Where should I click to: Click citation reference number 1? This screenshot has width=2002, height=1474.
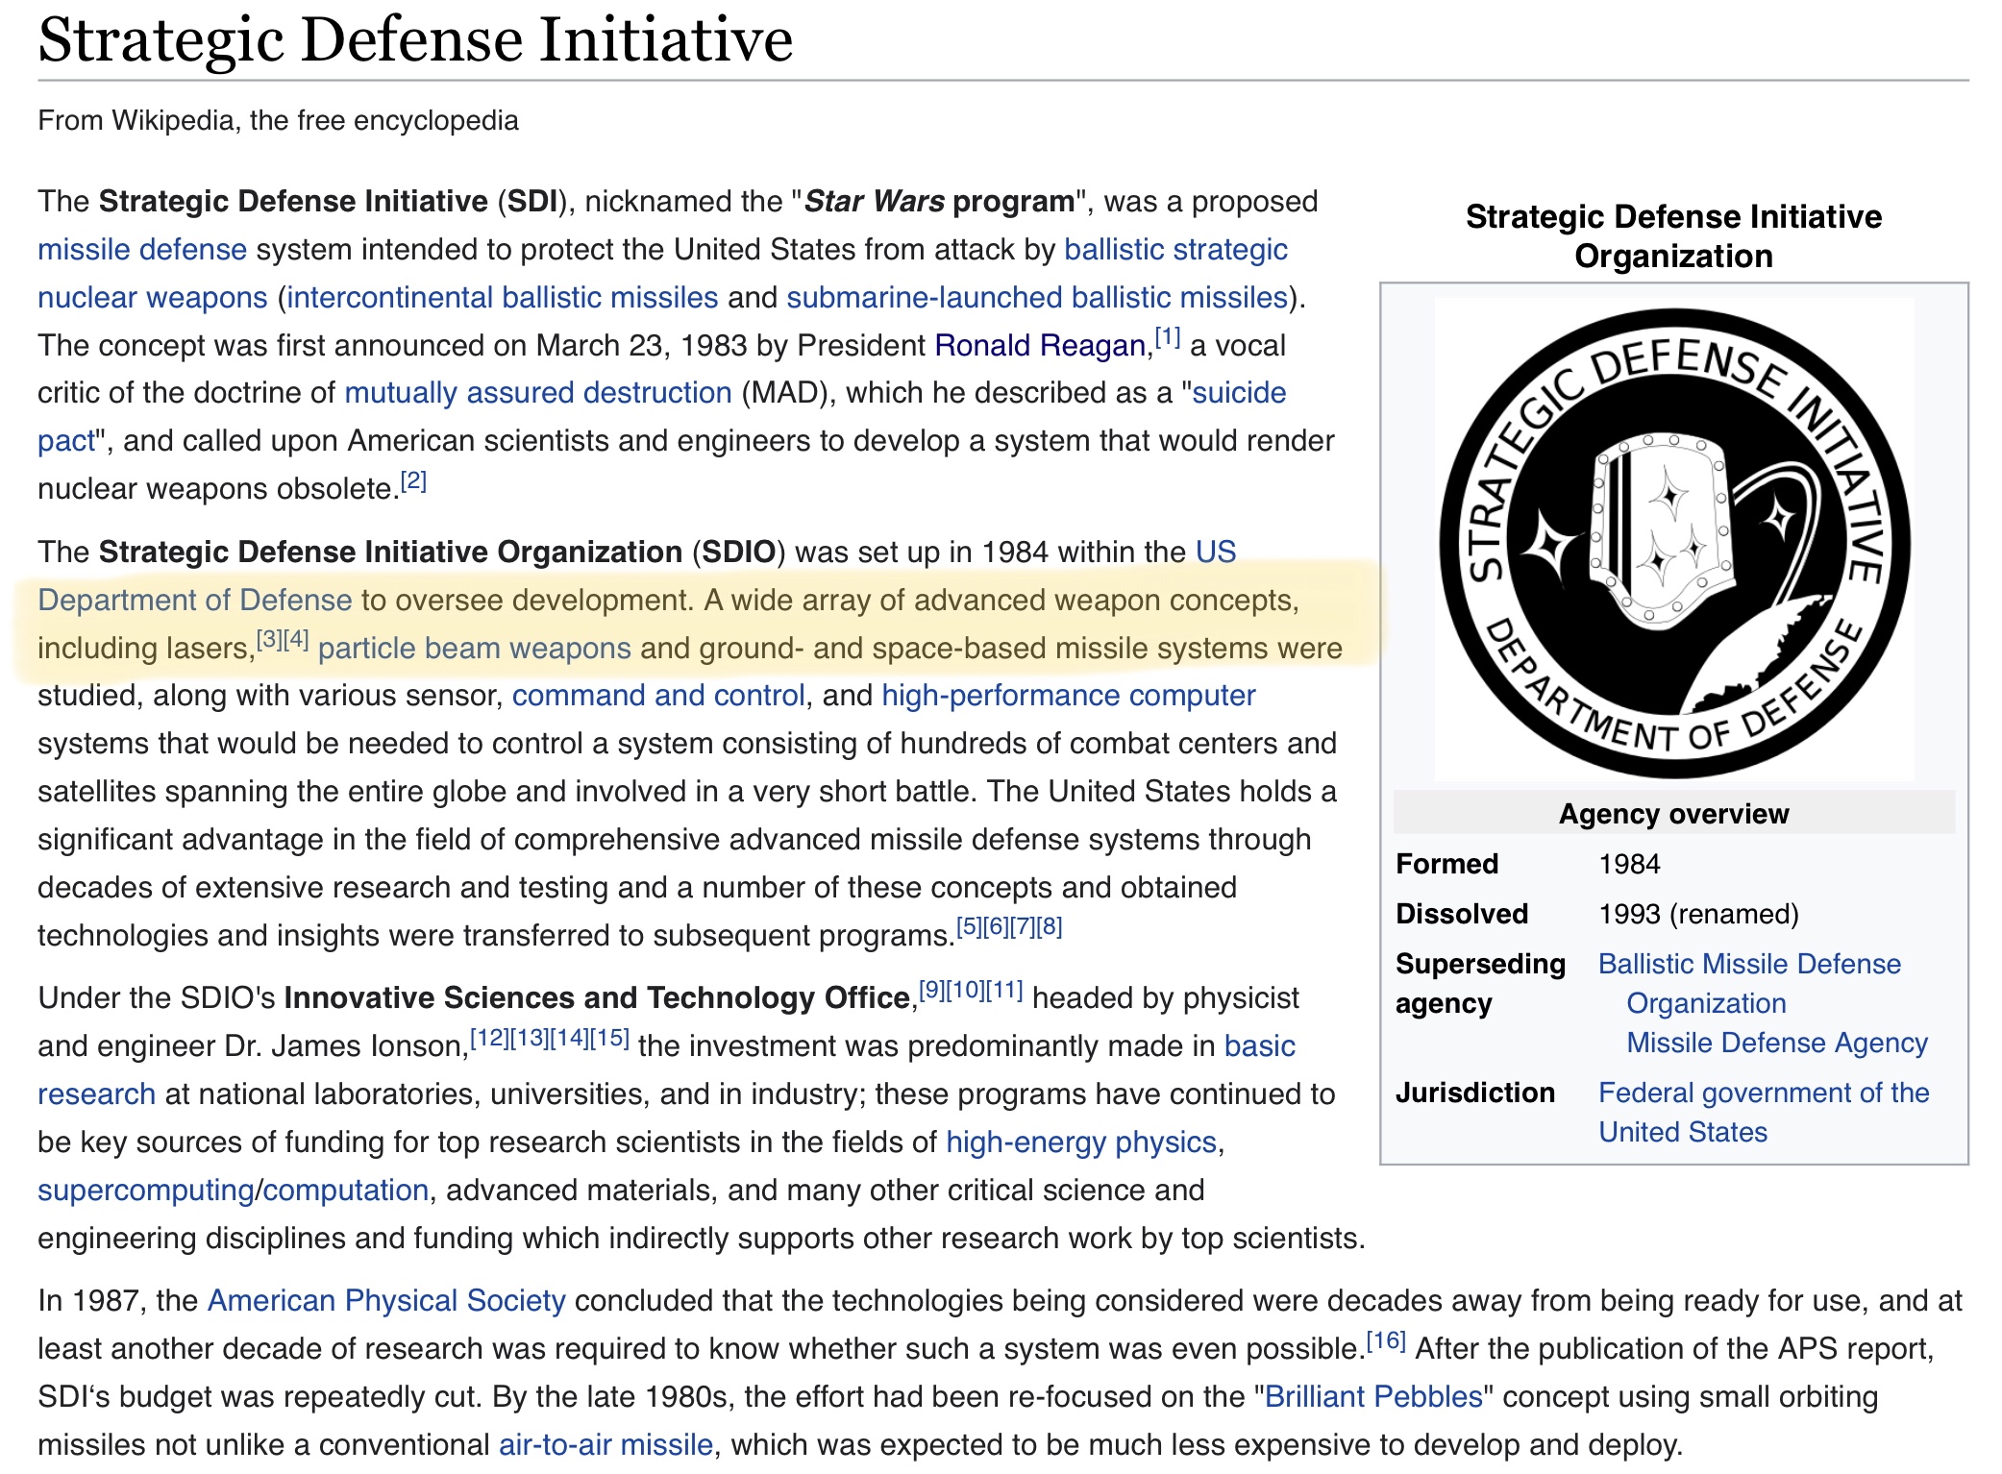tap(1167, 337)
